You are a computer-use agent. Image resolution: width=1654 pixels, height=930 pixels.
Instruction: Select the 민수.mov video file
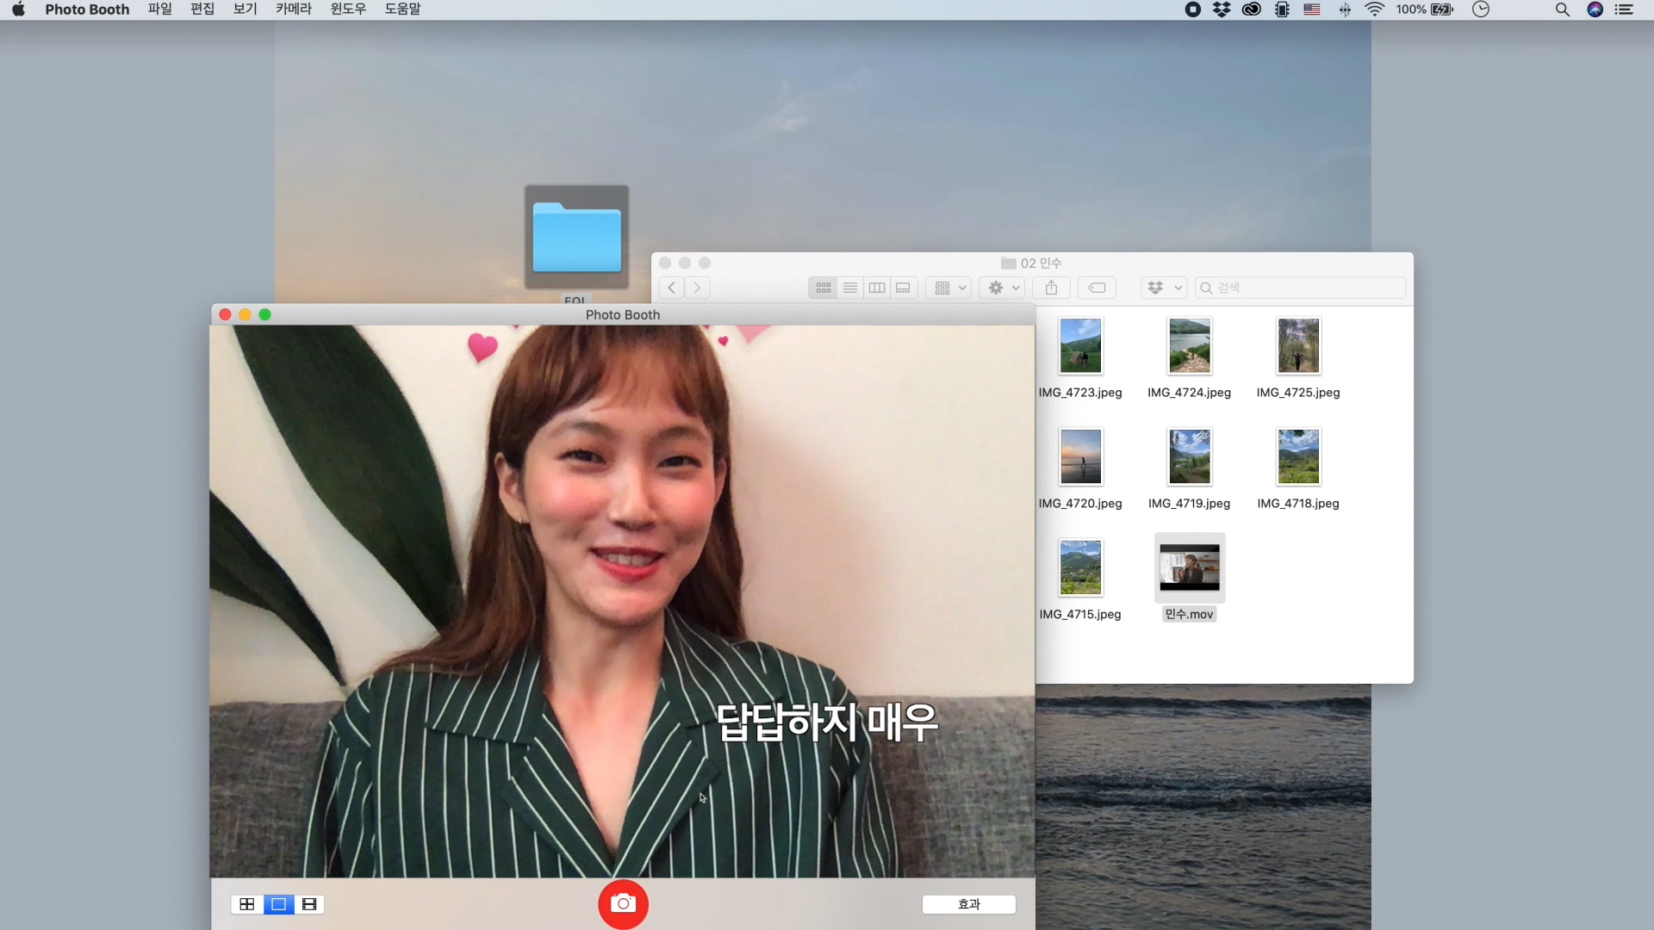(x=1189, y=568)
